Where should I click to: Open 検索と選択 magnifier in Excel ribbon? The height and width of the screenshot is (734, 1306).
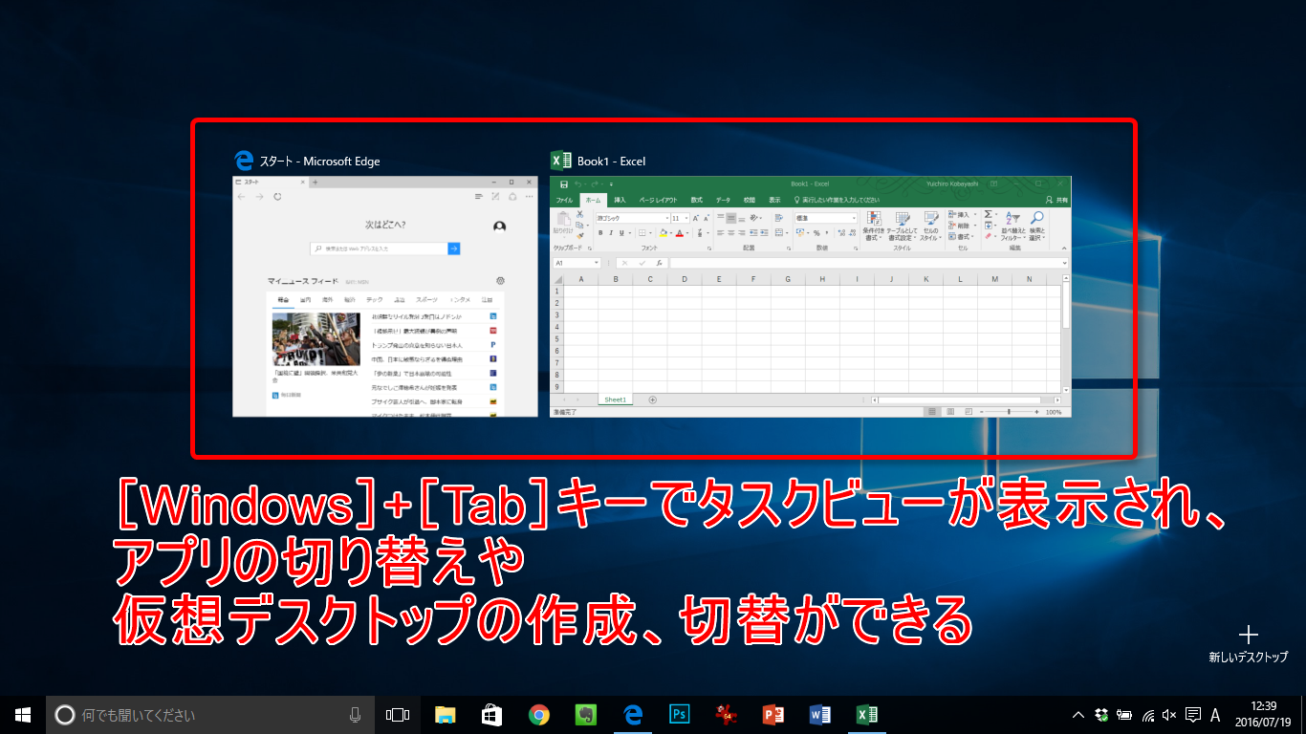[1036, 226]
